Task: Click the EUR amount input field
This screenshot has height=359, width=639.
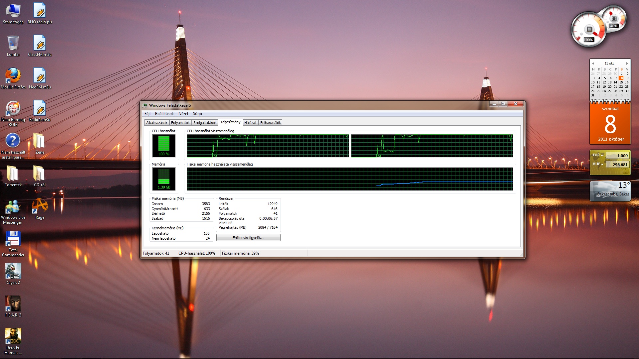Action: (x=617, y=156)
